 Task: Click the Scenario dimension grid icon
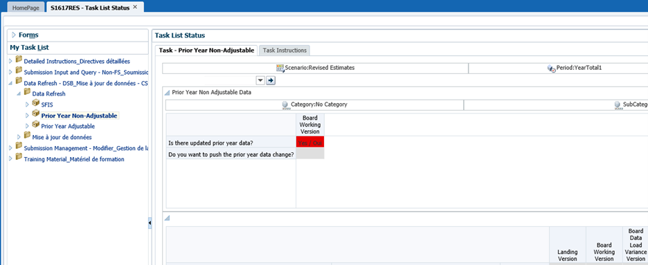[280, 68]
